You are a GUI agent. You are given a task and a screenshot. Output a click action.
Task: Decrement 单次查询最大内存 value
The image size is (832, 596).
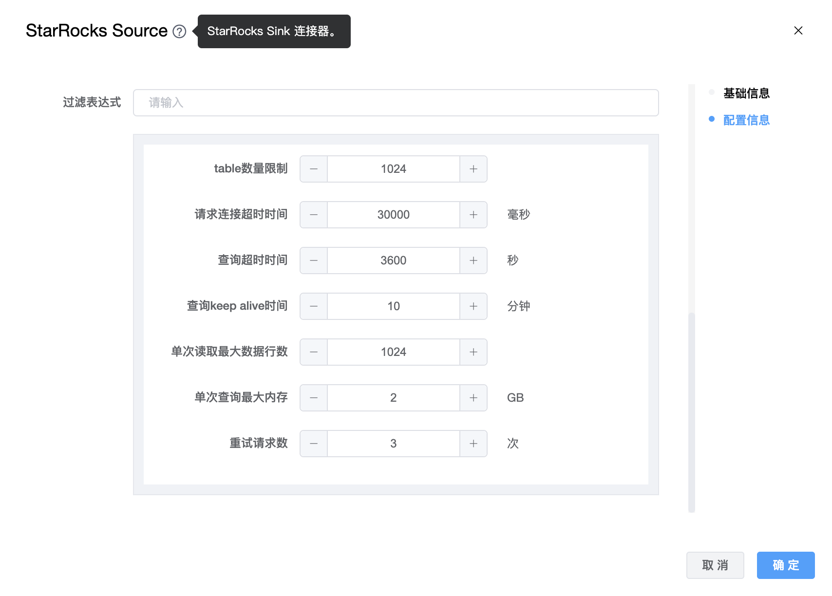click(x=314, y=398)
